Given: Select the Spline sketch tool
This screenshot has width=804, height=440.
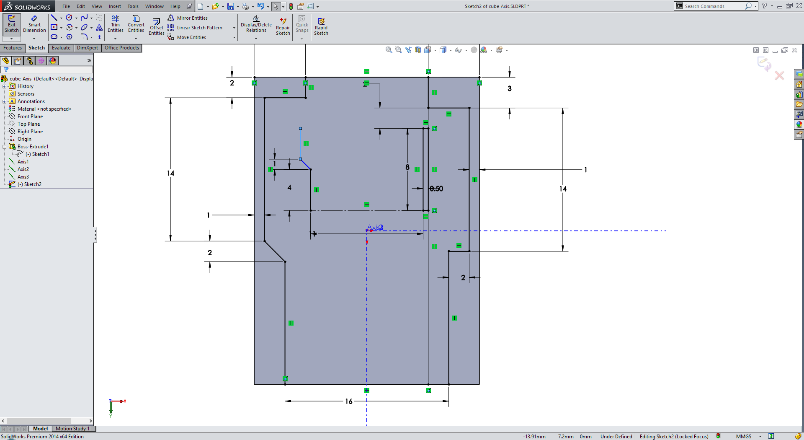Looking at the screenshot, I should click(84, 18).
